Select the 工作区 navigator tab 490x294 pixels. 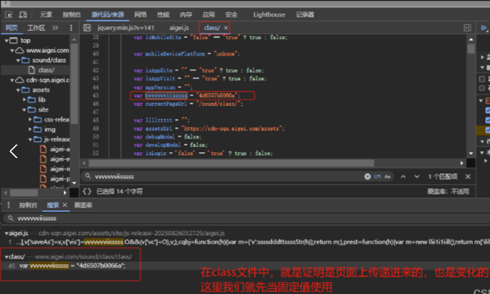(x=36, y=28)
